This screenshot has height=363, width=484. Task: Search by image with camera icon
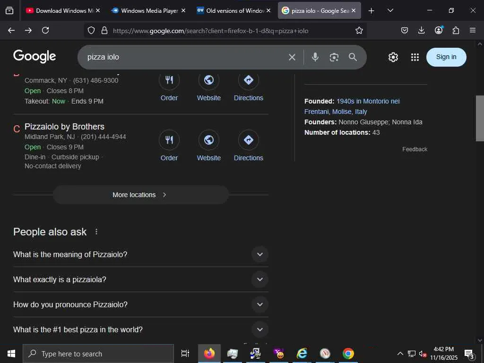tap(334, 57)
